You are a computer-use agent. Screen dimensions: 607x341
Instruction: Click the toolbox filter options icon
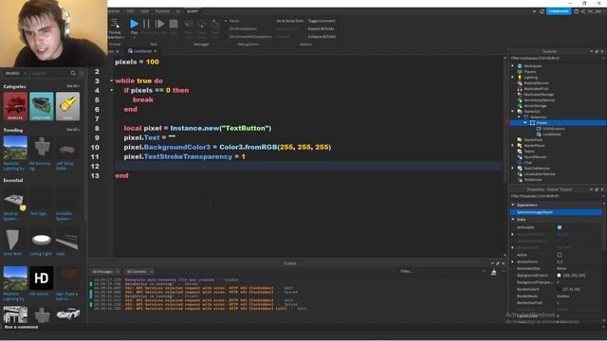coord(82,73)
